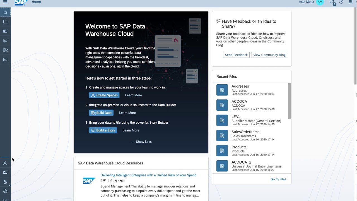Open the product switcher grid icon
Viewport: 357px width, 201px height.
[x=351, y=2]
